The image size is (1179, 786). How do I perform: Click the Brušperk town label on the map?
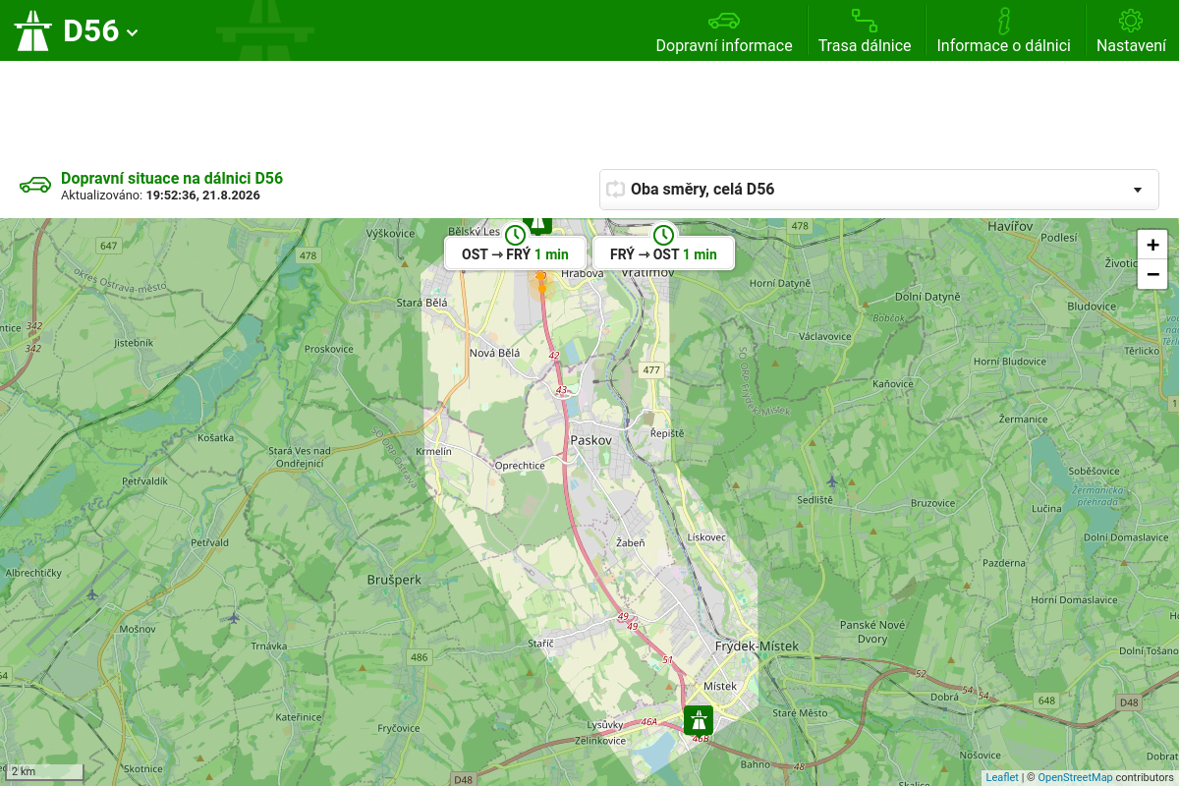coord(393,580)
